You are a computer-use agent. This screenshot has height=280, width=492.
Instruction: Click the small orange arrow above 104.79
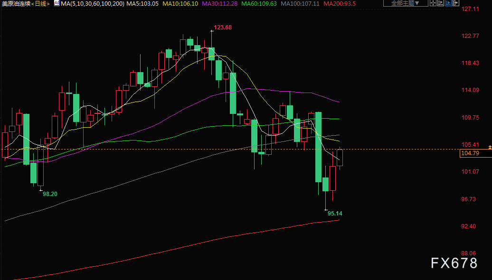[490, 147]
